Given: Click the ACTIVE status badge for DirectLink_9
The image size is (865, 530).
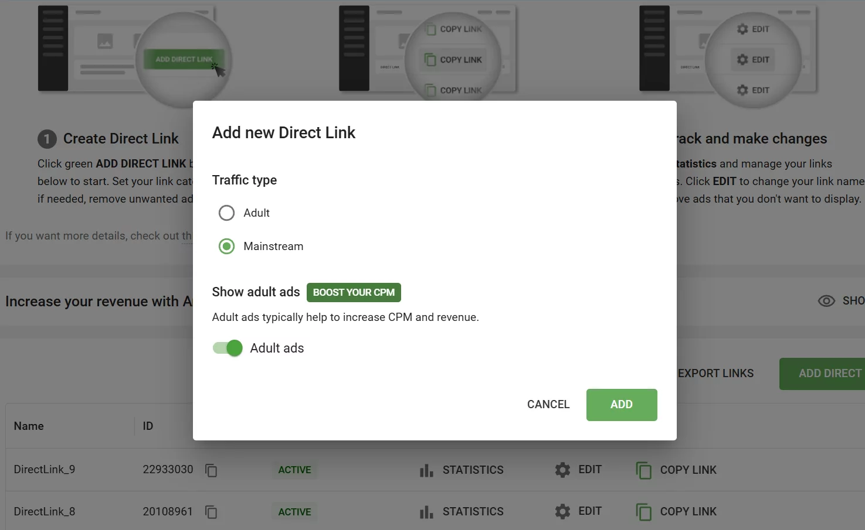Looking at the screenshot, I should point(294,469).
